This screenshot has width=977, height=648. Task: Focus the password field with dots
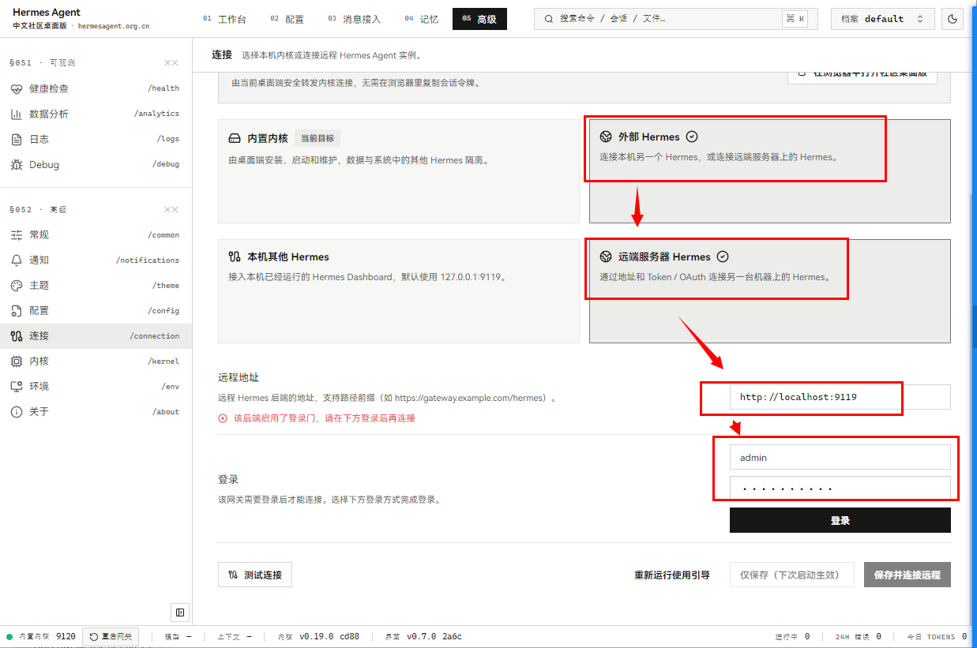click(840, 489)
